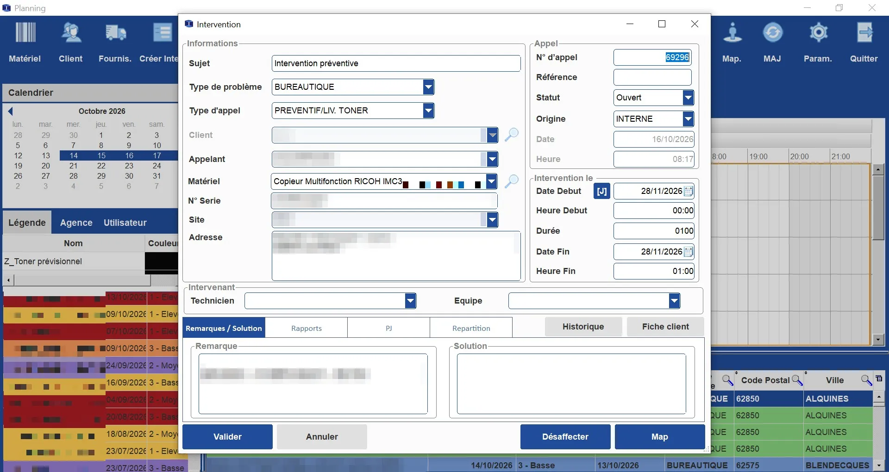Select October 22 in the calendar

click(101, 166)
